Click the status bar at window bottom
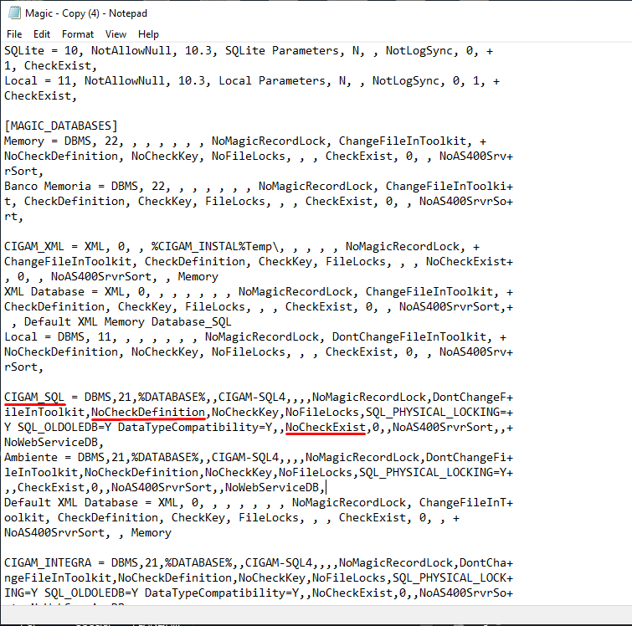632x626 pixels. pyautogui.click(x=316, y=615)
